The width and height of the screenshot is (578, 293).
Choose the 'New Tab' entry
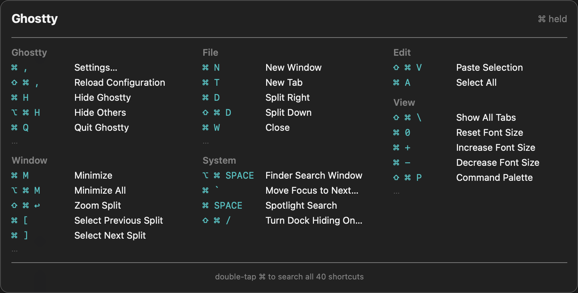point(284,83)
